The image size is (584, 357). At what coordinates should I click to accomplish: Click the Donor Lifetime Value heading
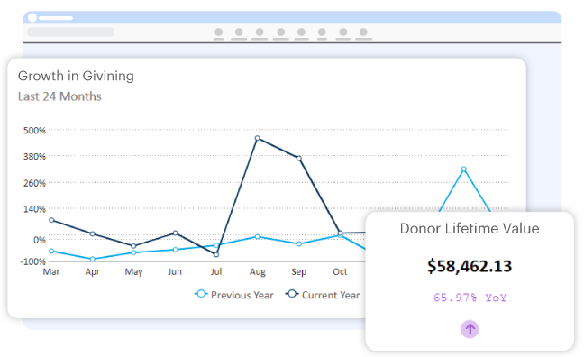tap(470, 228)
